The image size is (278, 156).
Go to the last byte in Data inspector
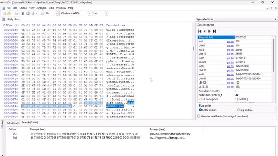point(214,31)
